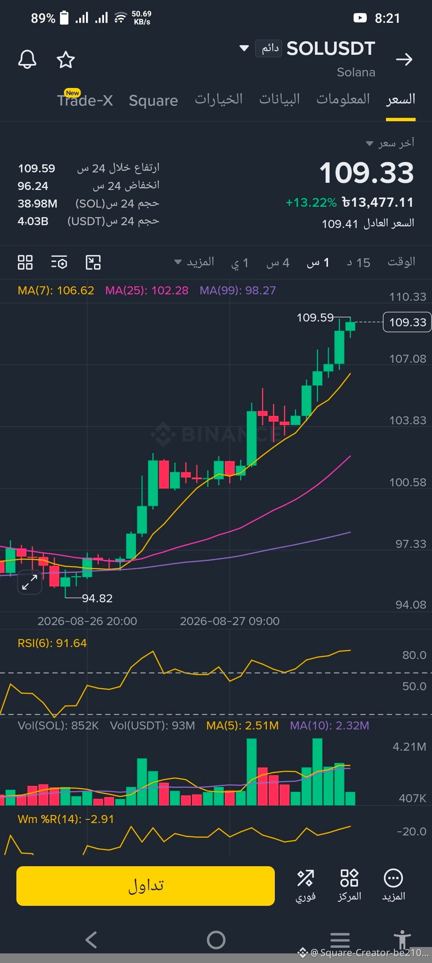Viewport: 432px width, 963px height.
Task: Tap the 24h SOL volume 38.98M
Action: (38, 204)
